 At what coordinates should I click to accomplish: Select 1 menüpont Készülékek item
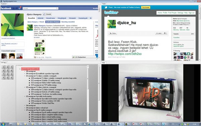point(30,69)
